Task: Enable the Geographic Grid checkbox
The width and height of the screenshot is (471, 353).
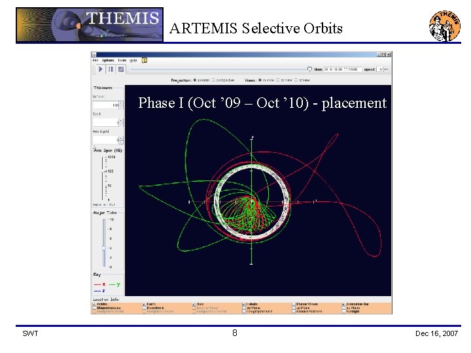Action: point(244,312)
